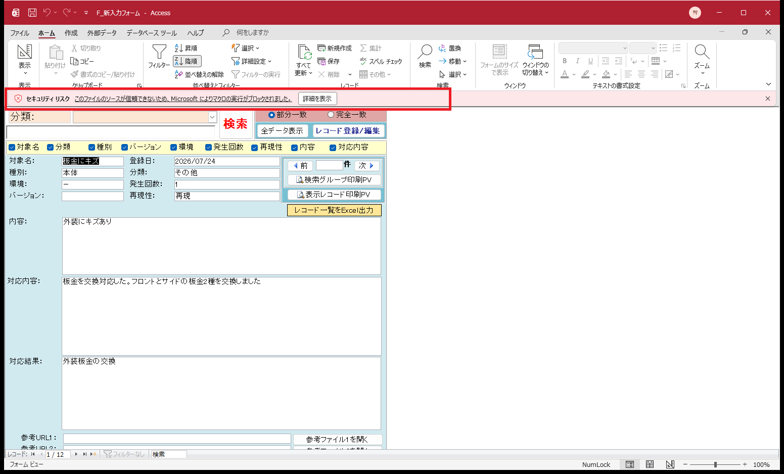Run the スペル チェック spelling check

click(381, 61)
